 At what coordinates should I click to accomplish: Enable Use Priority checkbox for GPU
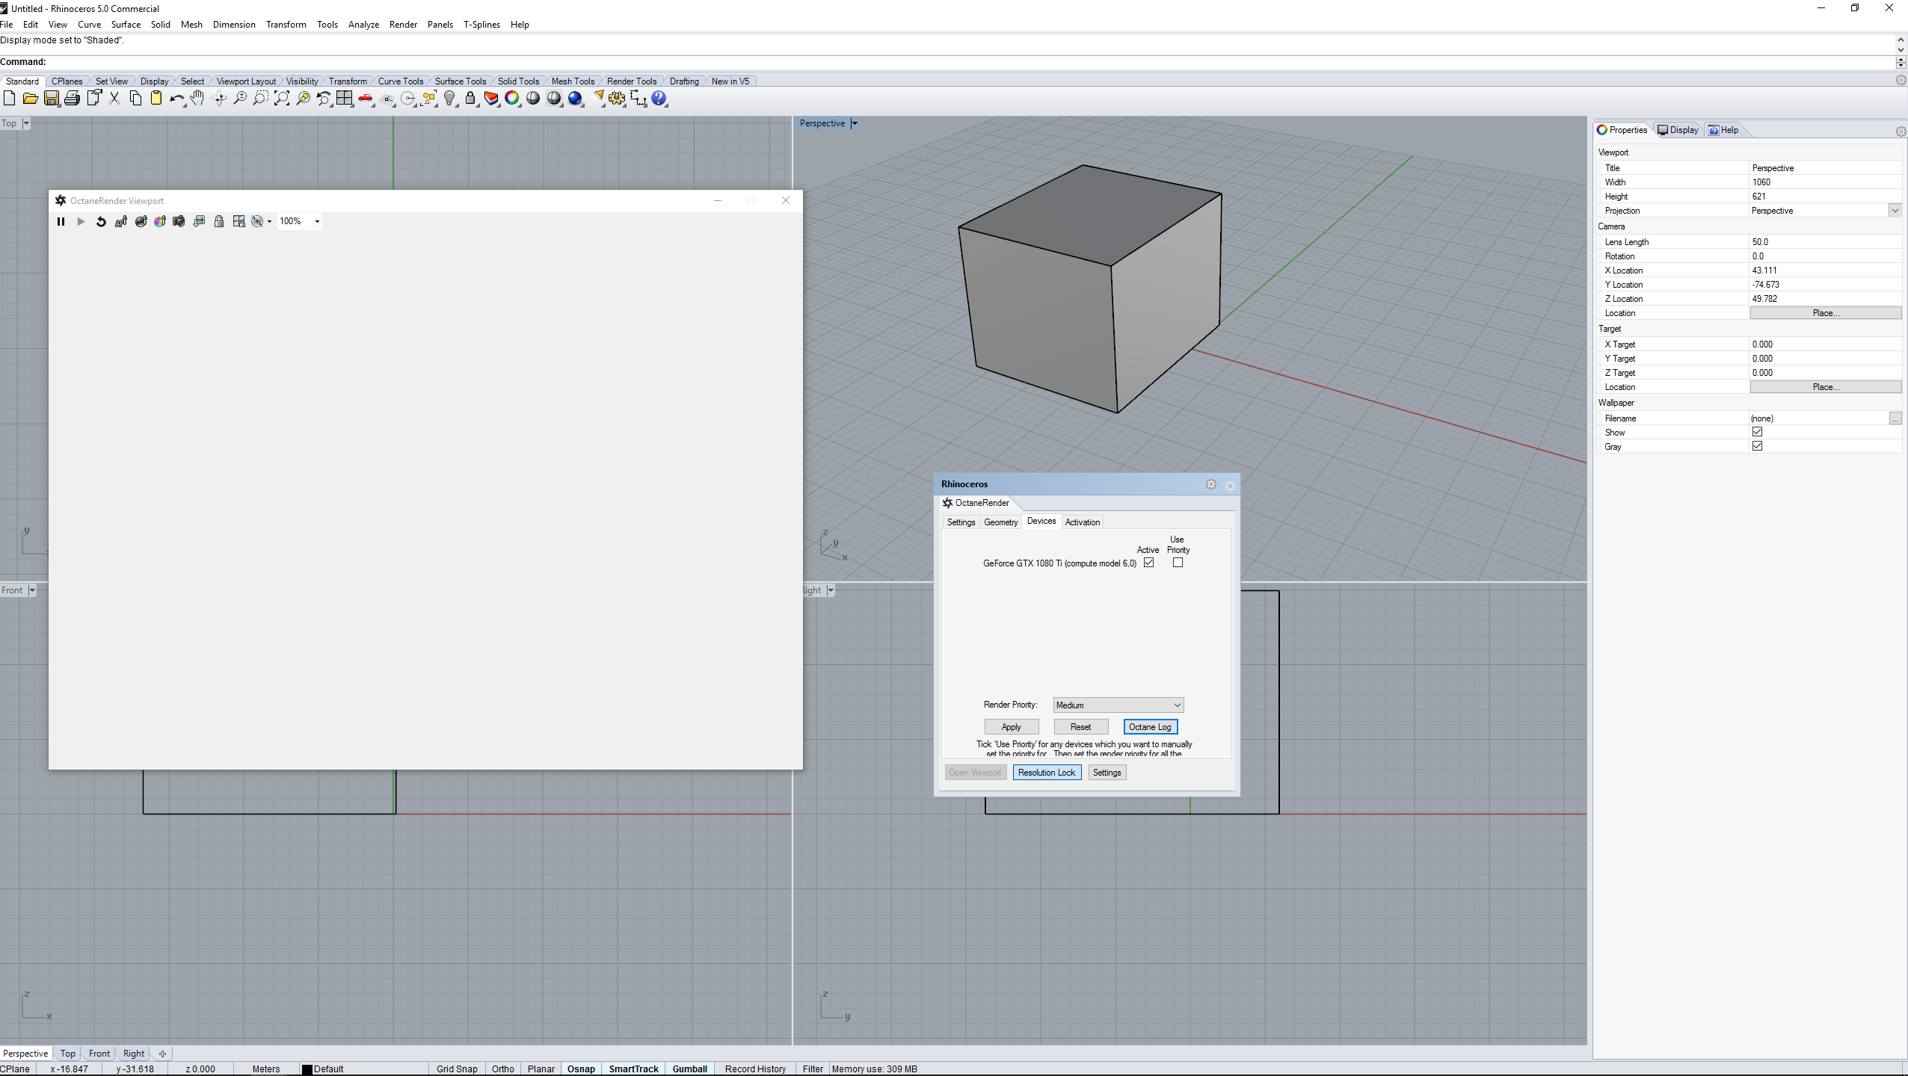click(x=1178, y=563)
